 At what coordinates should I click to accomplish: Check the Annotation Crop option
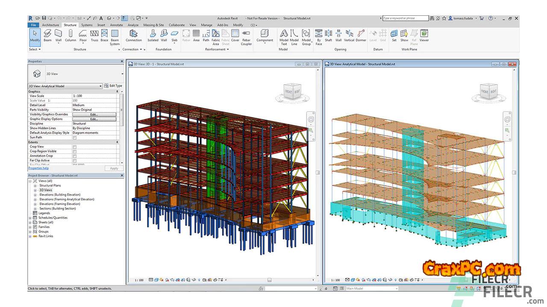pyautogui.click(x=75, y=156)
